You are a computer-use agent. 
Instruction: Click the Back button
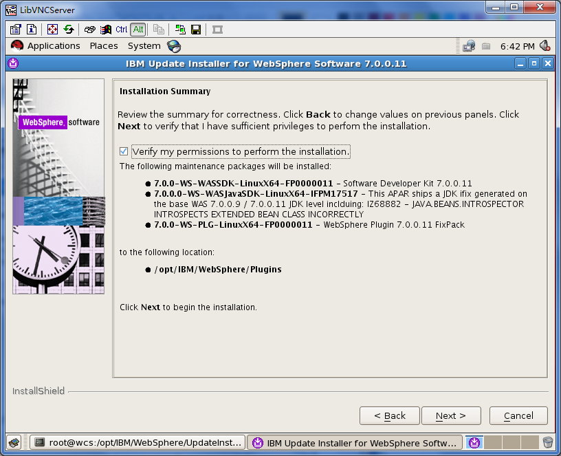tap(390, 415)
